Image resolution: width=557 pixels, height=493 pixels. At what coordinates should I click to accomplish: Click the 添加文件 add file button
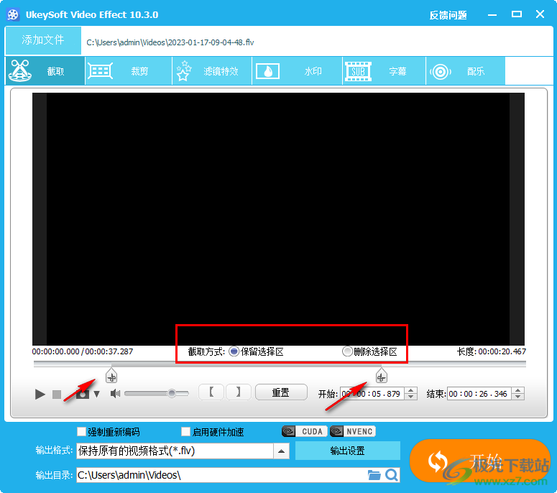coord(43,40)
